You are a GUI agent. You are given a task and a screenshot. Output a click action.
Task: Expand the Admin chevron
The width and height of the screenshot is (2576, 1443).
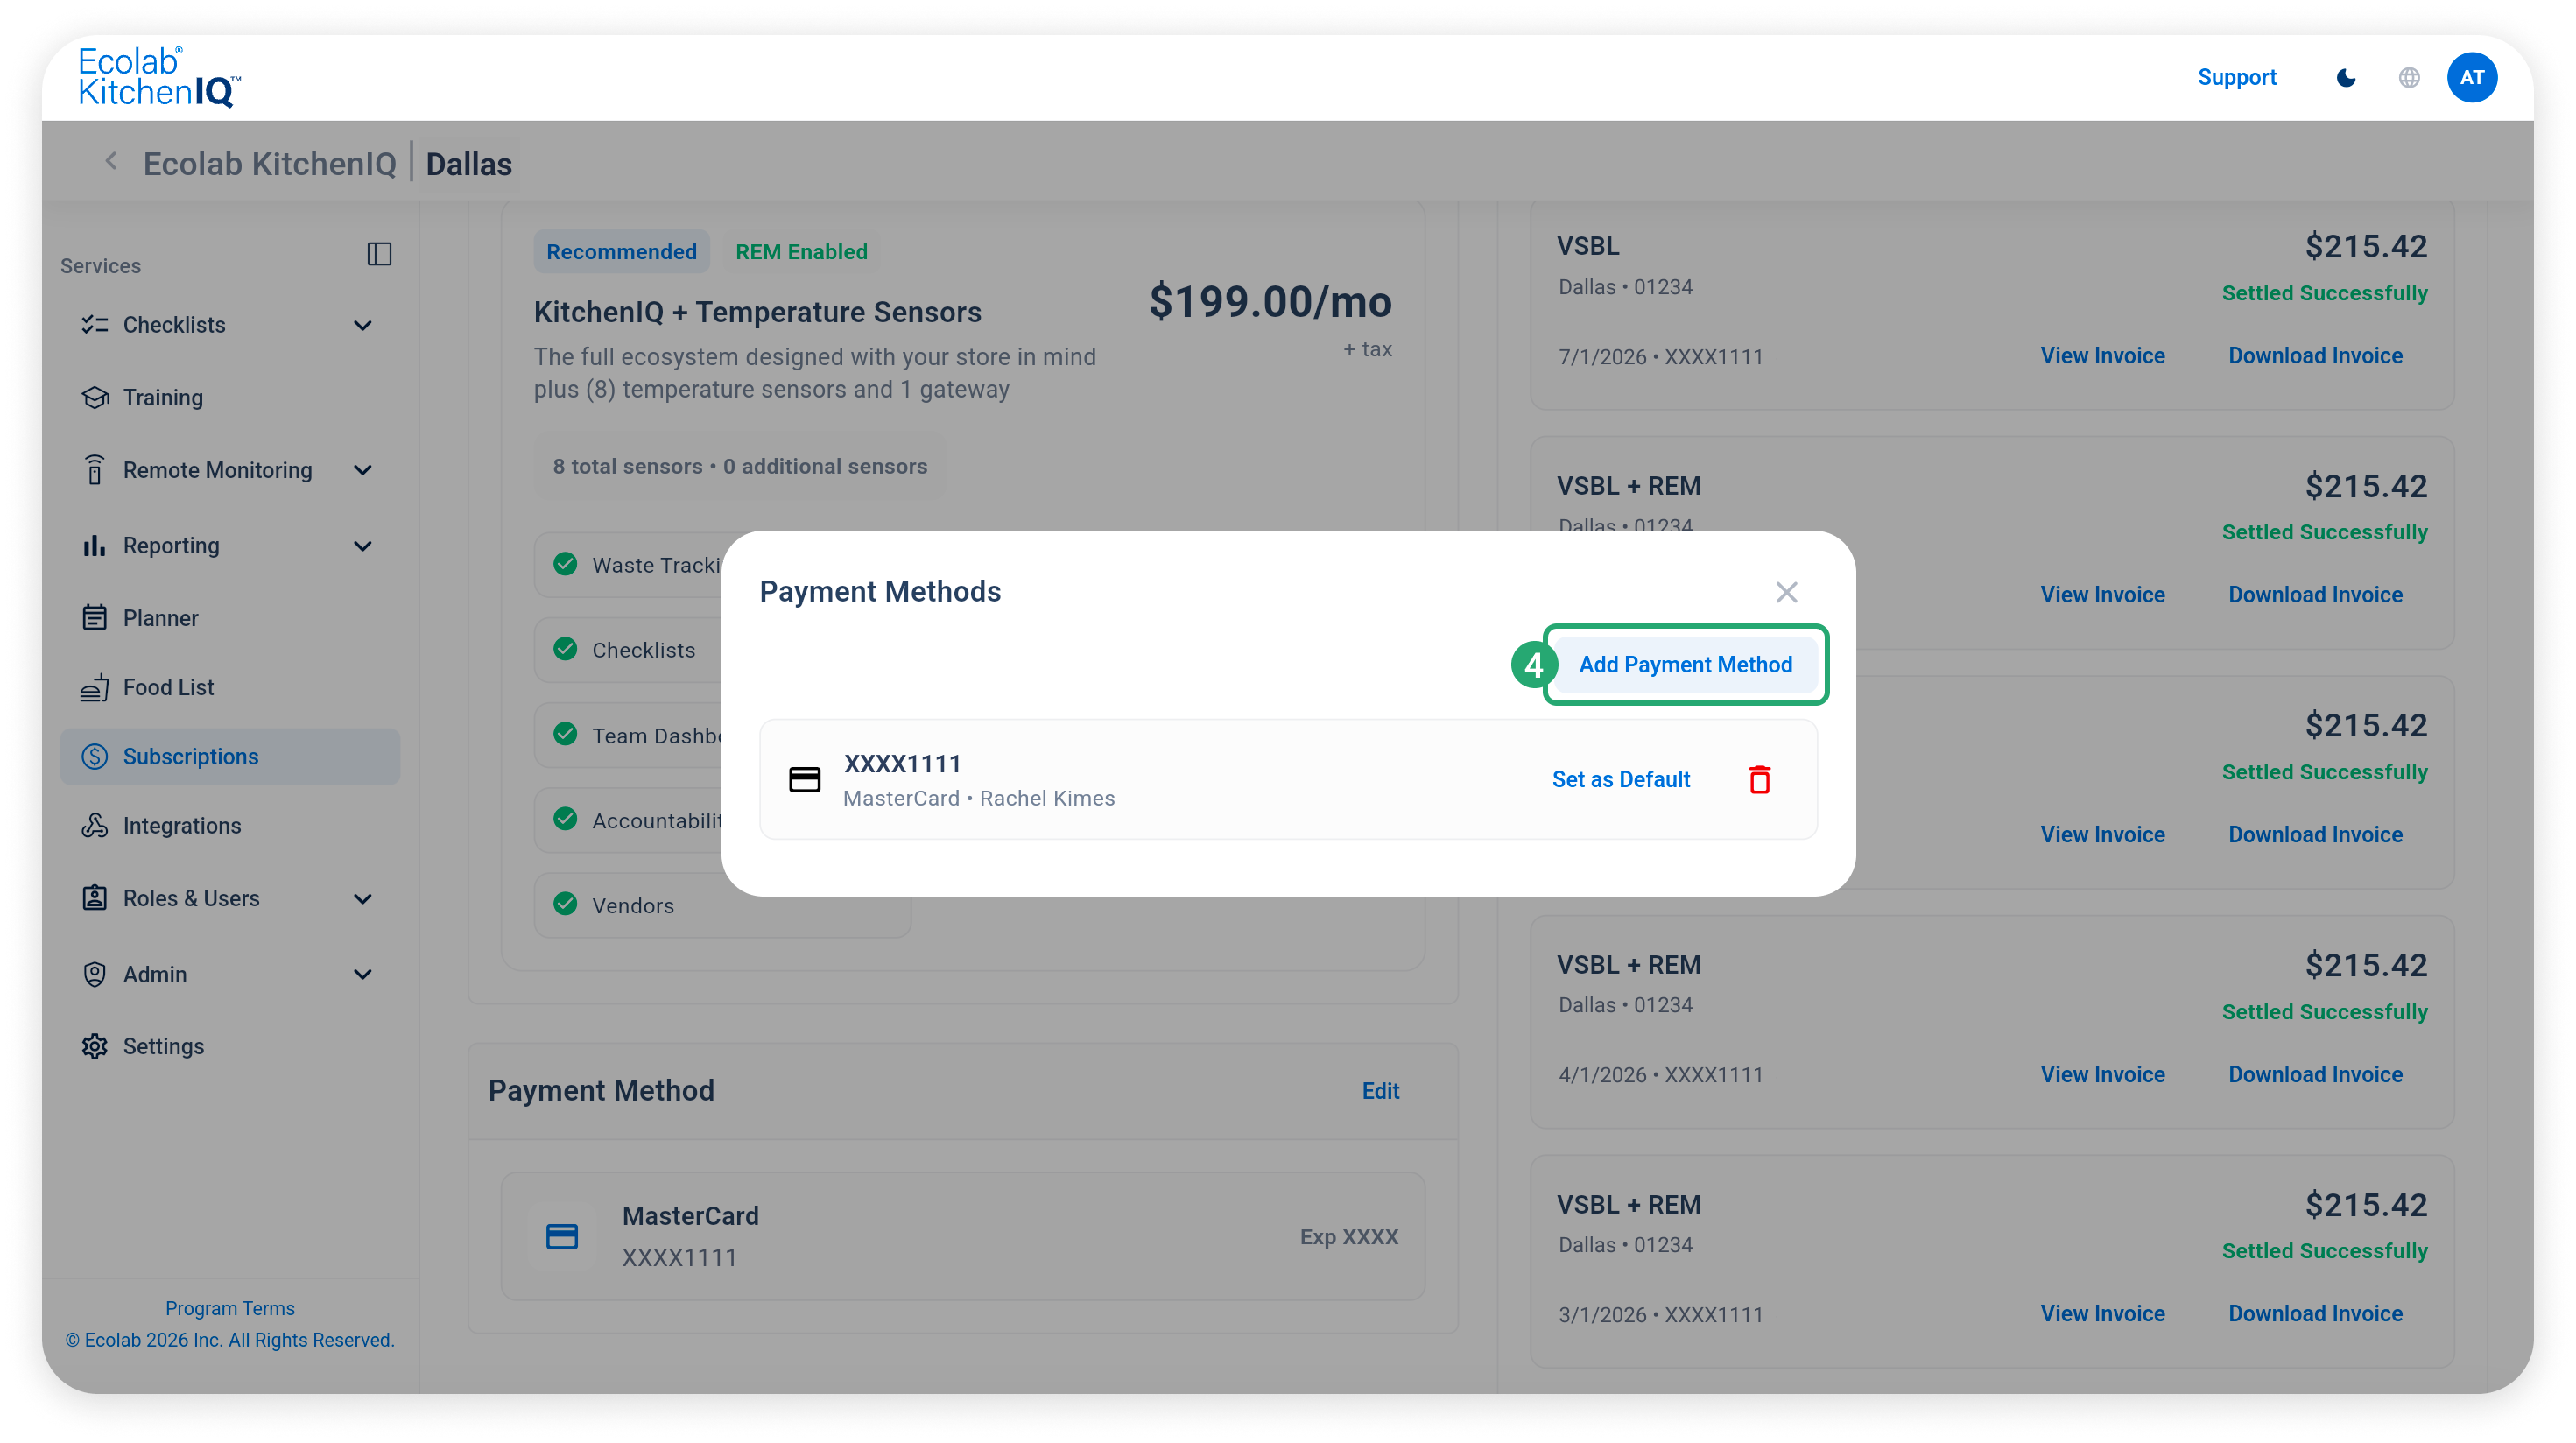(363, 975)
